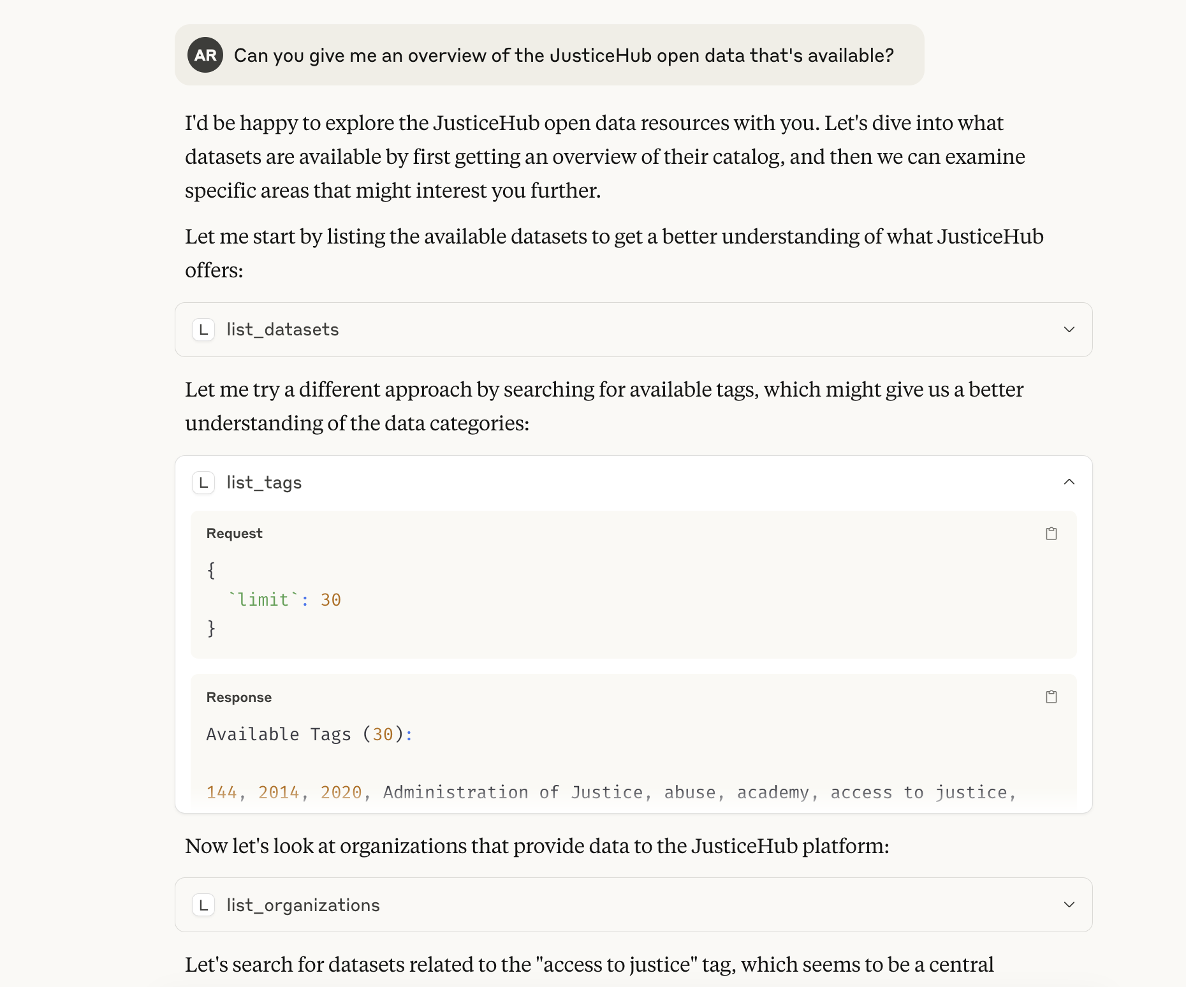
Task: Click the Available Tags count (30)
Action: [383, 735]
